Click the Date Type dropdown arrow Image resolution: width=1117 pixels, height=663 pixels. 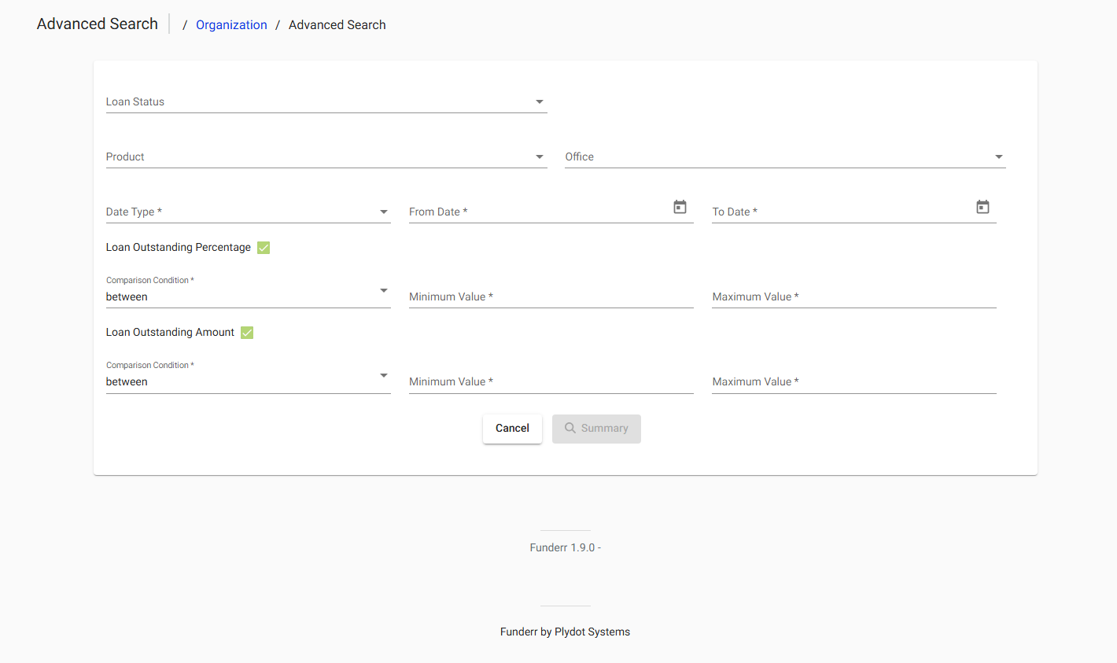[x=384, y=211]
